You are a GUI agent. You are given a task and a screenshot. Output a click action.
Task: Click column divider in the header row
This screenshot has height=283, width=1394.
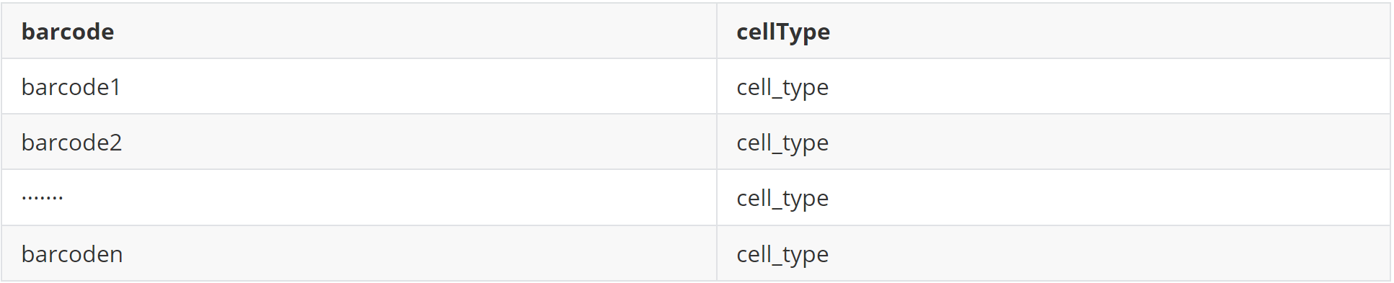[x=717, y=31]
